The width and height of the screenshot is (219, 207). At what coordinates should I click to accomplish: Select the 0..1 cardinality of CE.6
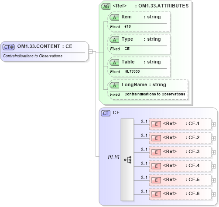[x=144, y=191]
